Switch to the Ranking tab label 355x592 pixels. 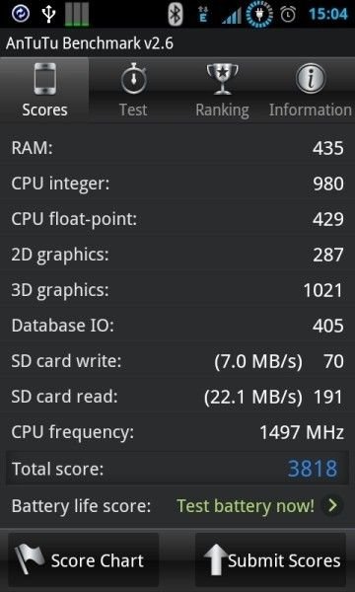[222, 111]
